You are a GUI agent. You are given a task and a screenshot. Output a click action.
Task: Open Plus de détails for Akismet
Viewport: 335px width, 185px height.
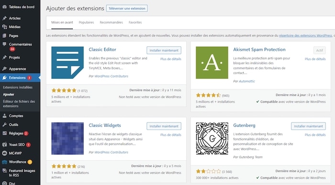click(315, 59)
